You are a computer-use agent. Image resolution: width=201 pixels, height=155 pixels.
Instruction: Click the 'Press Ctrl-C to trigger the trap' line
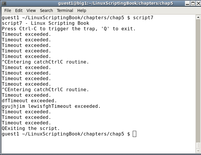click(x=69, y=29)
